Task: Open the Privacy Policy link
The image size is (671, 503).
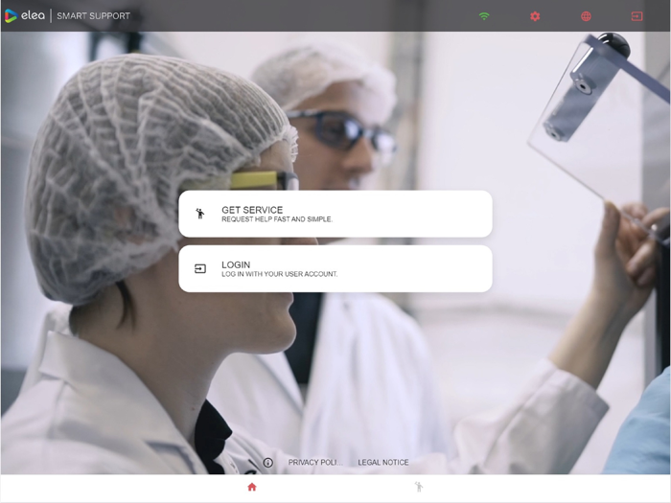Action: [x=315, y=463]
